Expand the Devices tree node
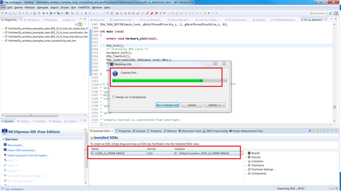 tap(246, 157)
